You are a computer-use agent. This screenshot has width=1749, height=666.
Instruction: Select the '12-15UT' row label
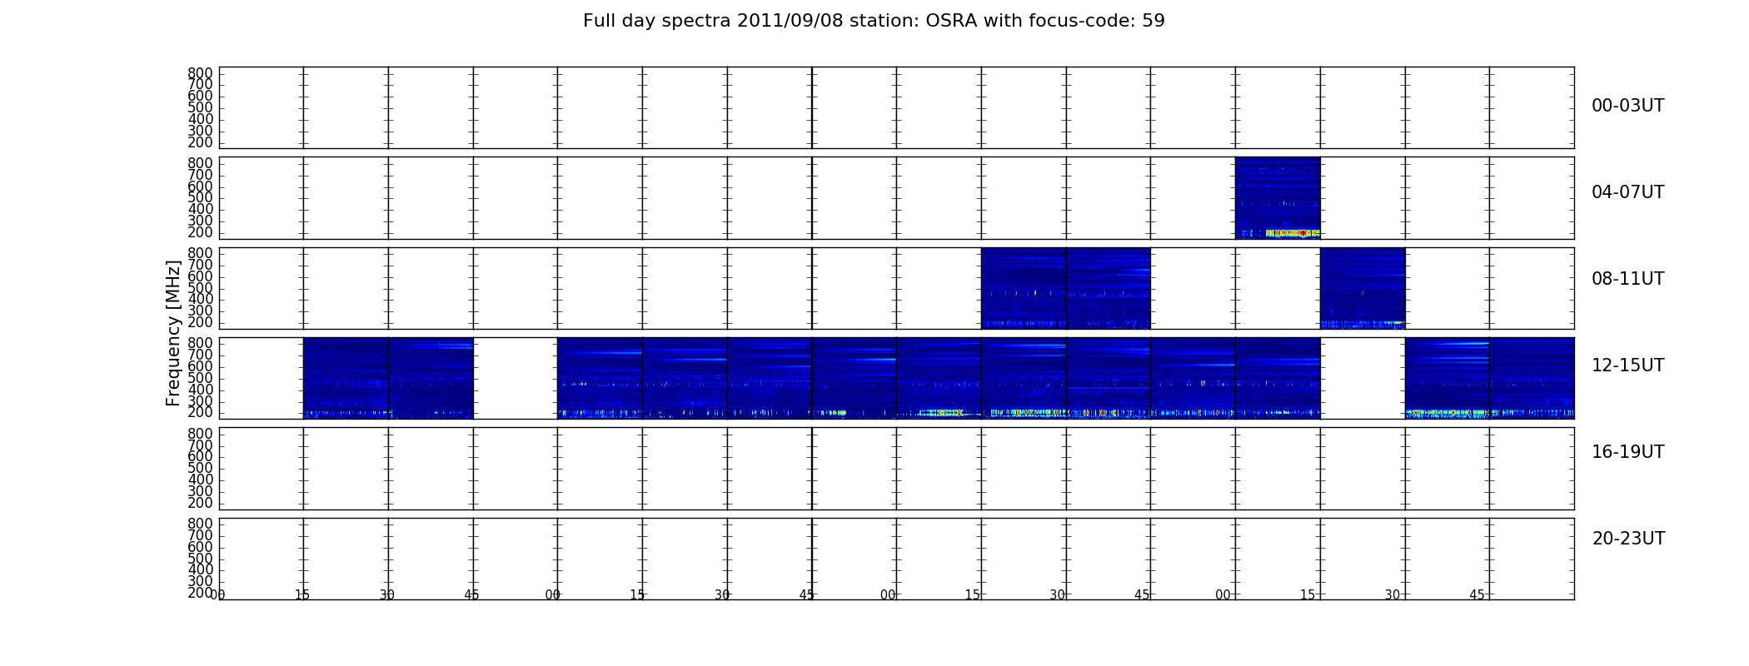pyautogui.click(x=1627, y=365)
